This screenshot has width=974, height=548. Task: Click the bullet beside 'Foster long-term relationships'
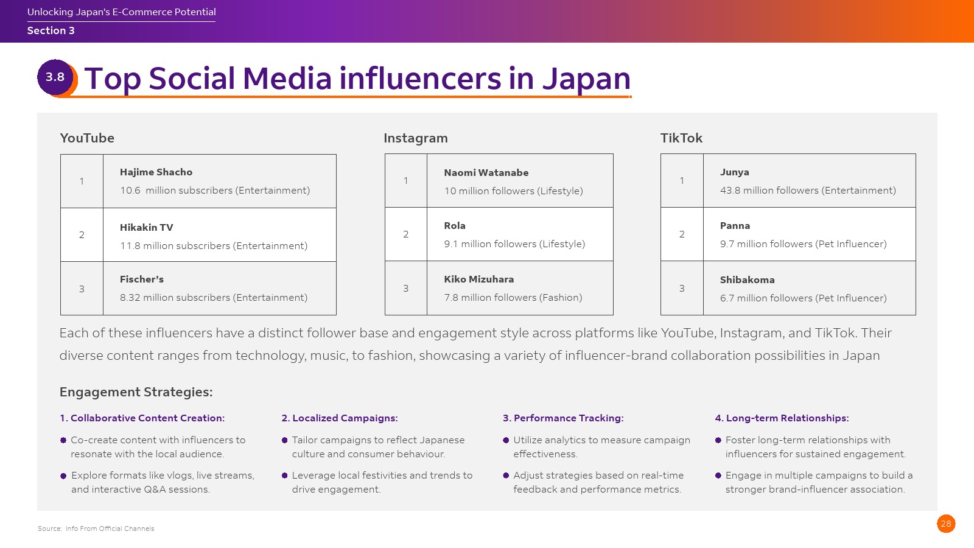(718, 440)
